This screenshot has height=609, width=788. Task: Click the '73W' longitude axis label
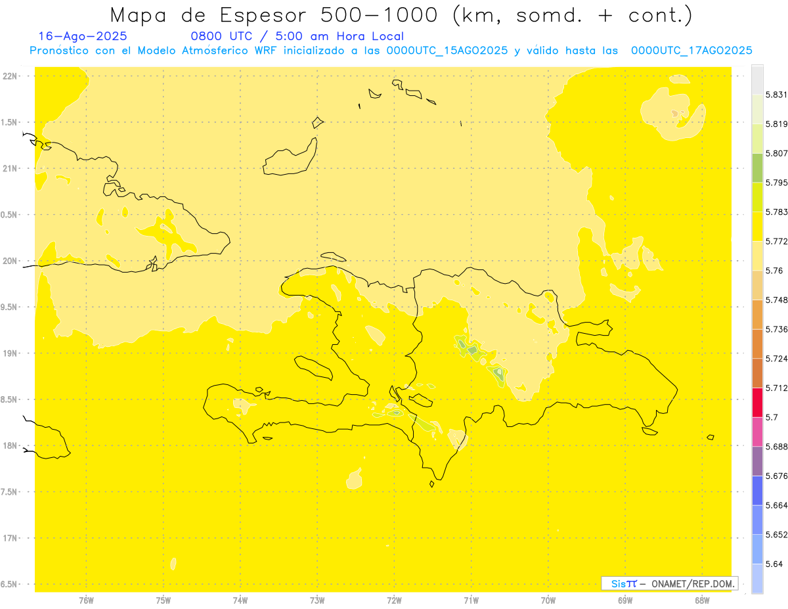[317, 600]
